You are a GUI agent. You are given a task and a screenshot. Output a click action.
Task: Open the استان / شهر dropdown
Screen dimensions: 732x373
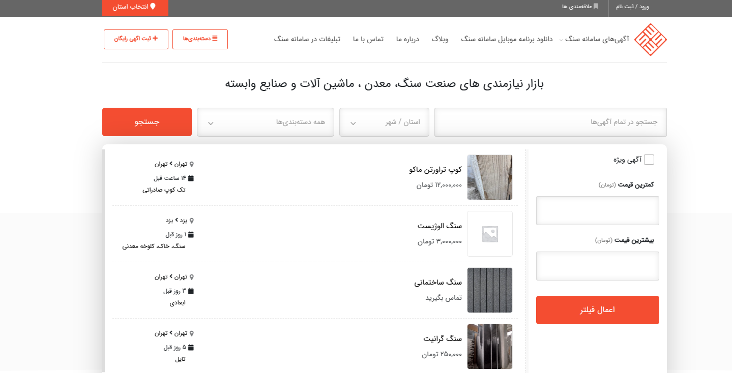(384, 122)
